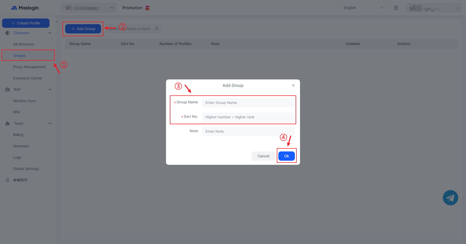Click Cancel in Add Group dialog
The width and height of the screenshot is (466, 244).
pos(263,156)
